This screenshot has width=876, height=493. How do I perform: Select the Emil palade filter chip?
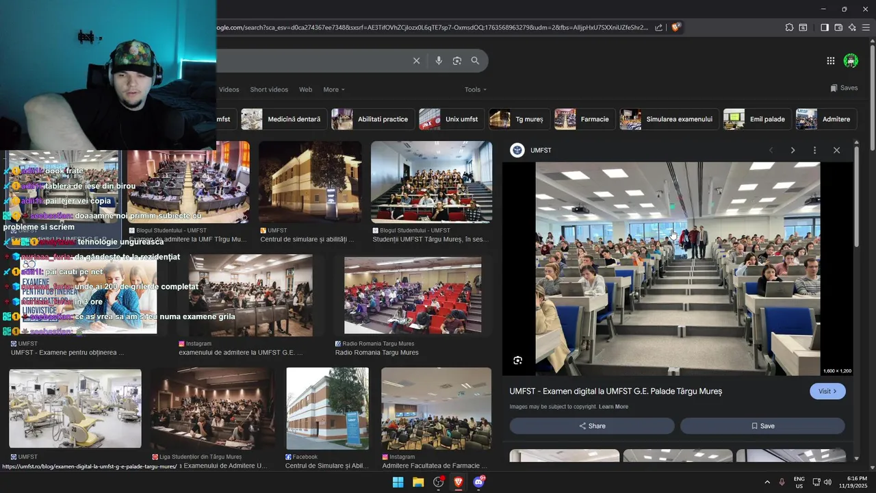coord(756,119)
